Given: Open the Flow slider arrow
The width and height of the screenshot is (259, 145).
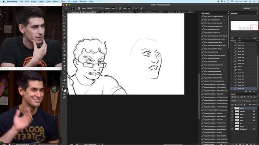Looking at the screenshot, I should (x=132, y=8).
